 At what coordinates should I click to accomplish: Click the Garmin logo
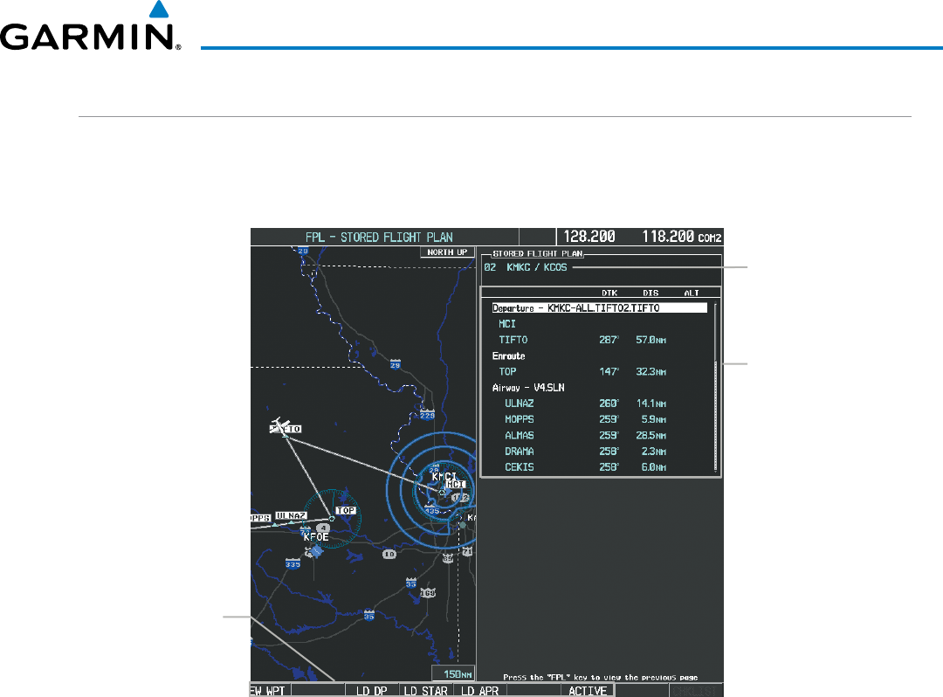coord(90,26)
